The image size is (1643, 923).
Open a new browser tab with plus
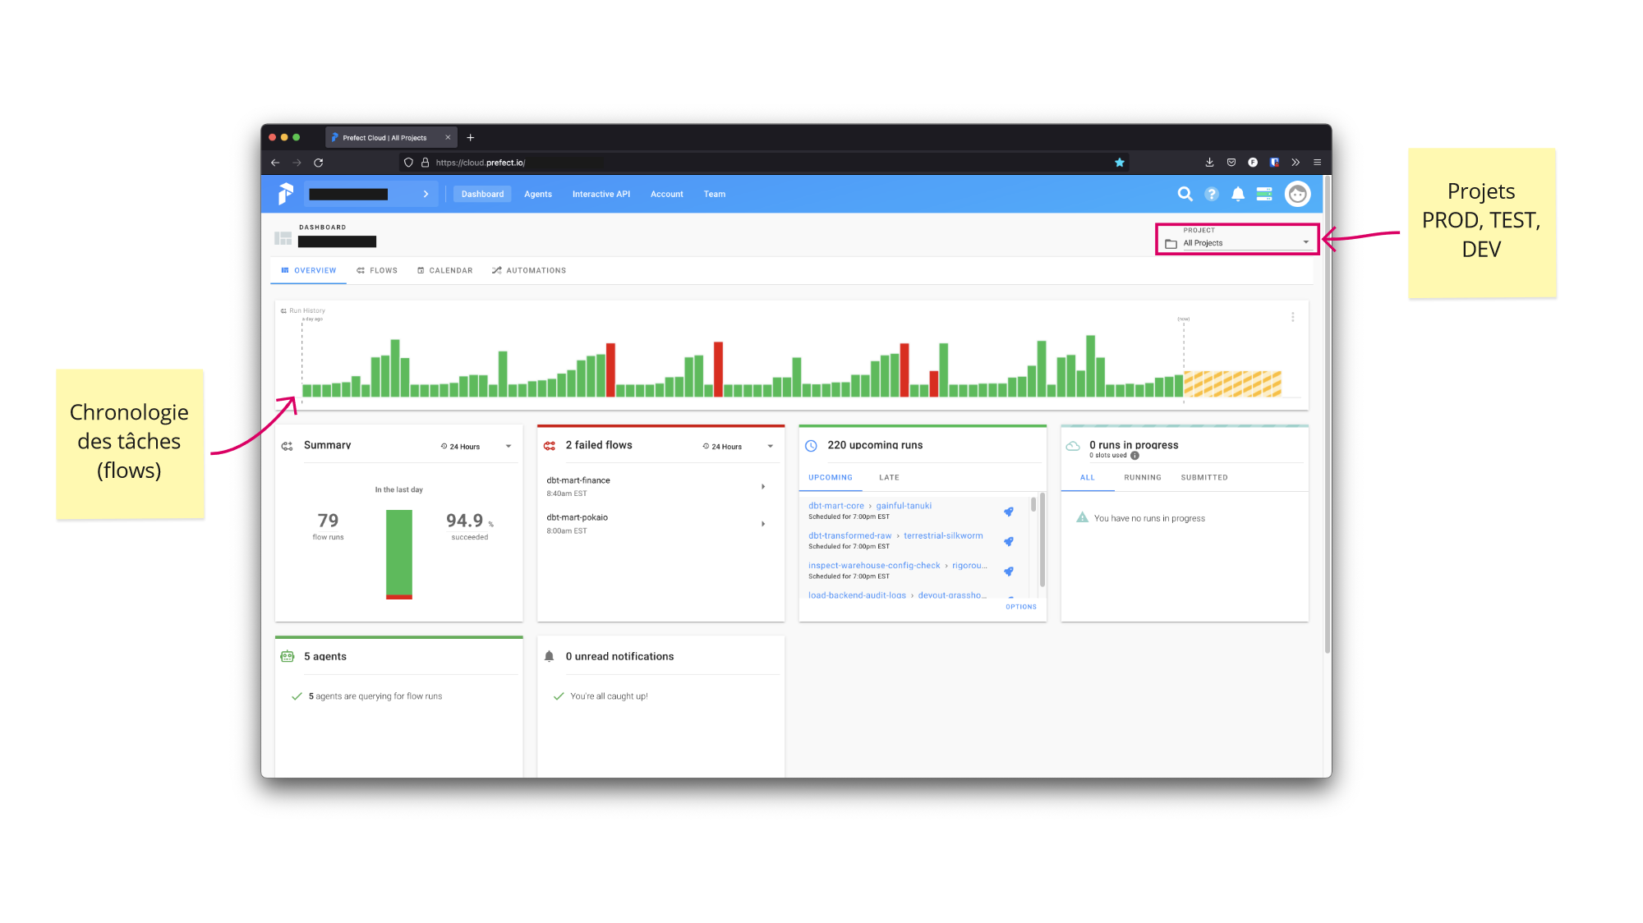click(471, 138)
